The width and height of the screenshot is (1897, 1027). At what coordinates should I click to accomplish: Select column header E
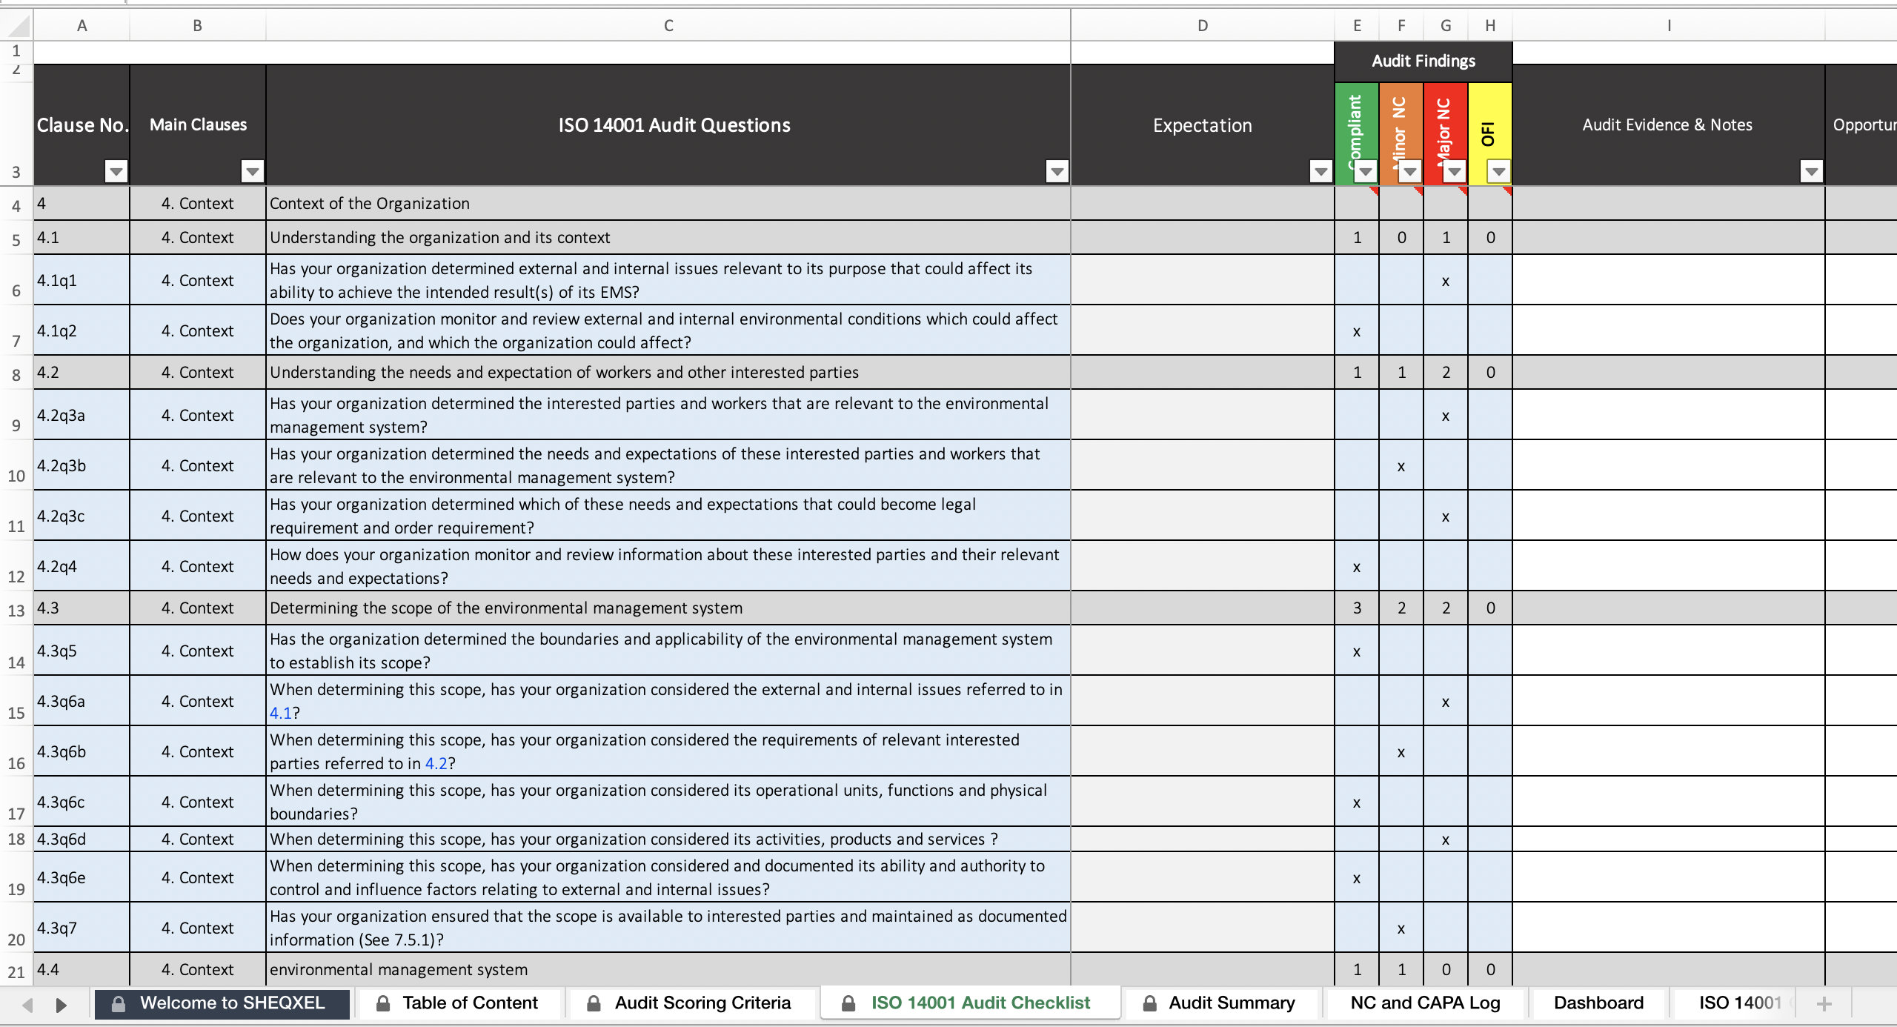pos(1357,24)
